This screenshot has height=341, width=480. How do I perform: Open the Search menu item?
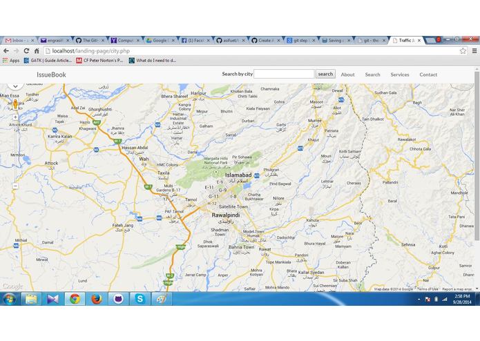pos(372,75)
